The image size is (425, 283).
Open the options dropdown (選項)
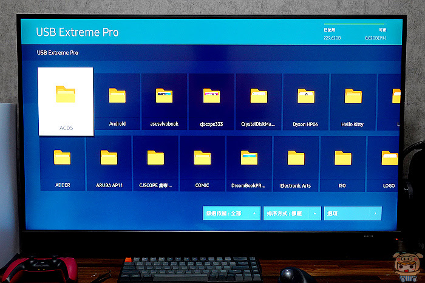tap(353, 214)
